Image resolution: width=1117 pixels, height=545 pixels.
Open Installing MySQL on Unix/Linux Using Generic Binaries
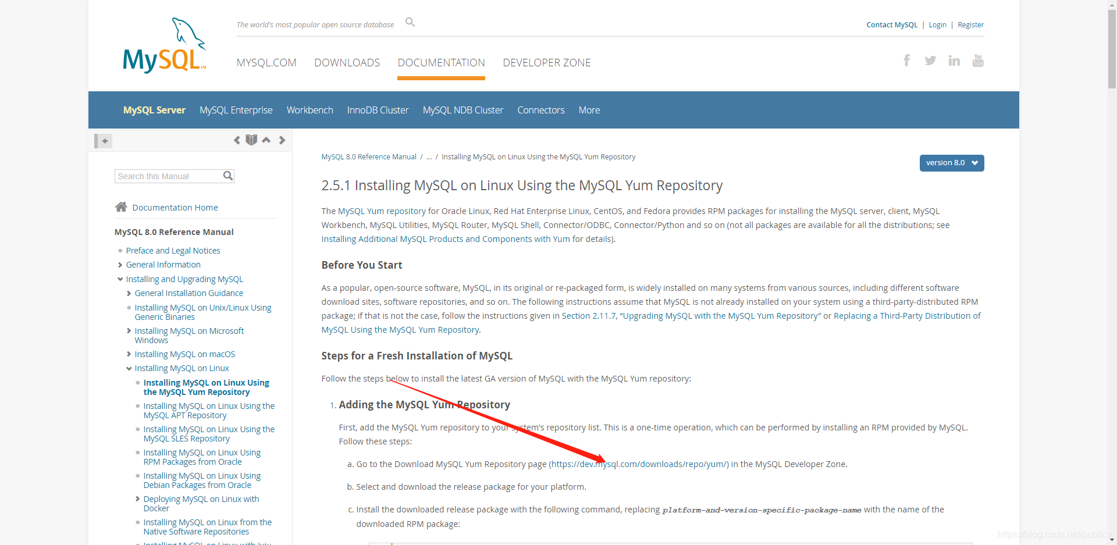(x=203, y=312)
